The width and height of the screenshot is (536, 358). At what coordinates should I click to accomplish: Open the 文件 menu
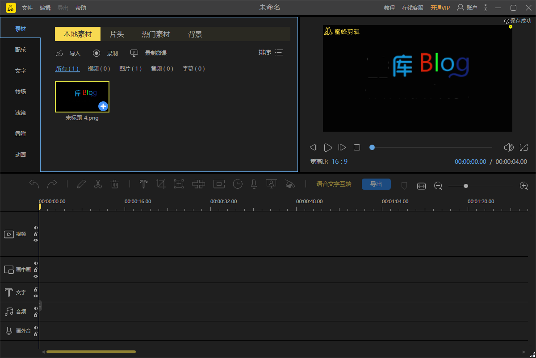click(x=27, y=8)
